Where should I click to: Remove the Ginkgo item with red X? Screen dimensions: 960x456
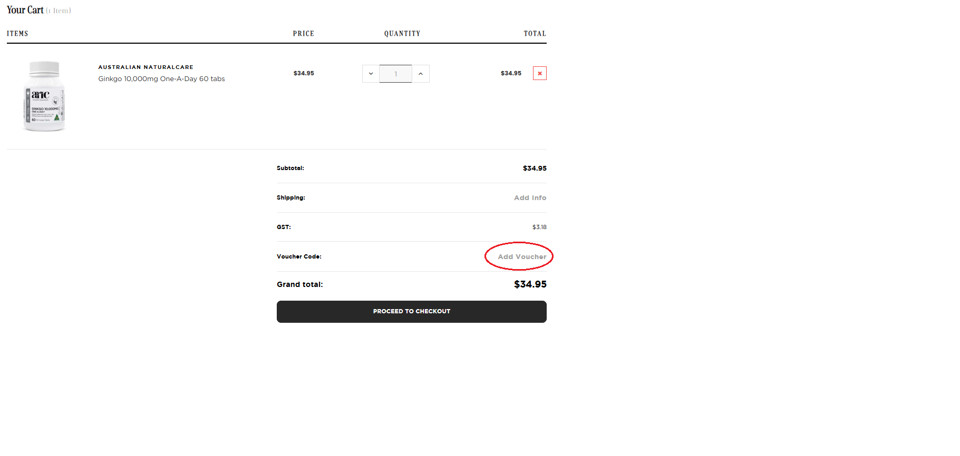(x=539, y=73)
